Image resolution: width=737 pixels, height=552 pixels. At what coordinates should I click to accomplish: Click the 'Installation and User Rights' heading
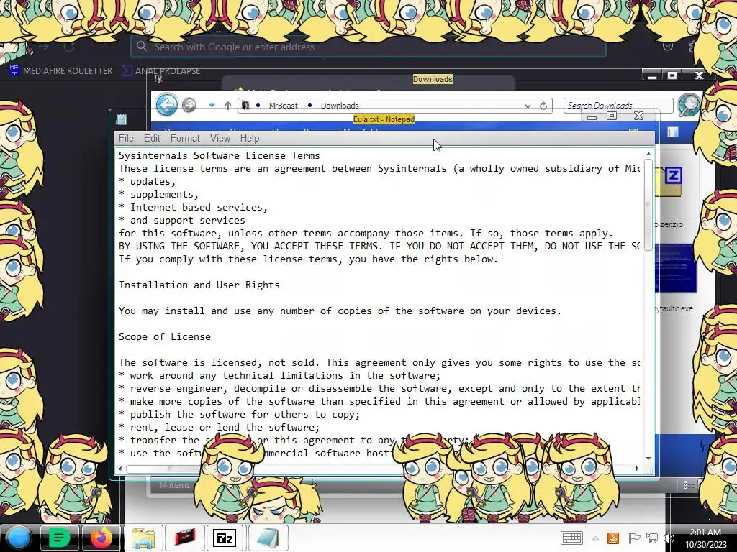[199, 285]
